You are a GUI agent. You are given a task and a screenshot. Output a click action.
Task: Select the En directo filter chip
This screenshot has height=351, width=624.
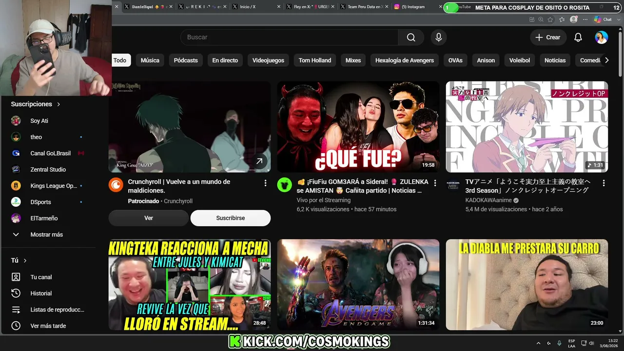[x=225, y=60]
